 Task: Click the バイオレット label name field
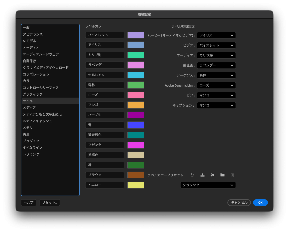[x=104, y=35]
